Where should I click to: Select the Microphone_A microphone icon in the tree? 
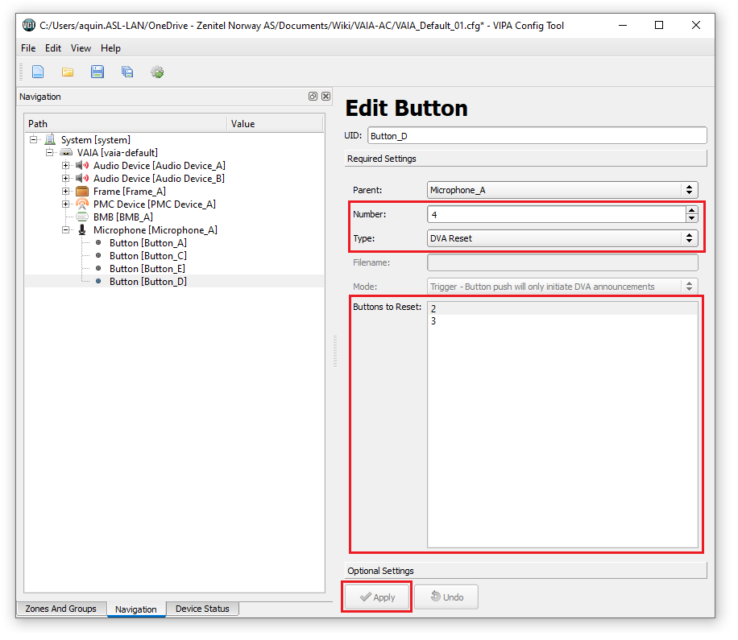[x=82, y=230]
